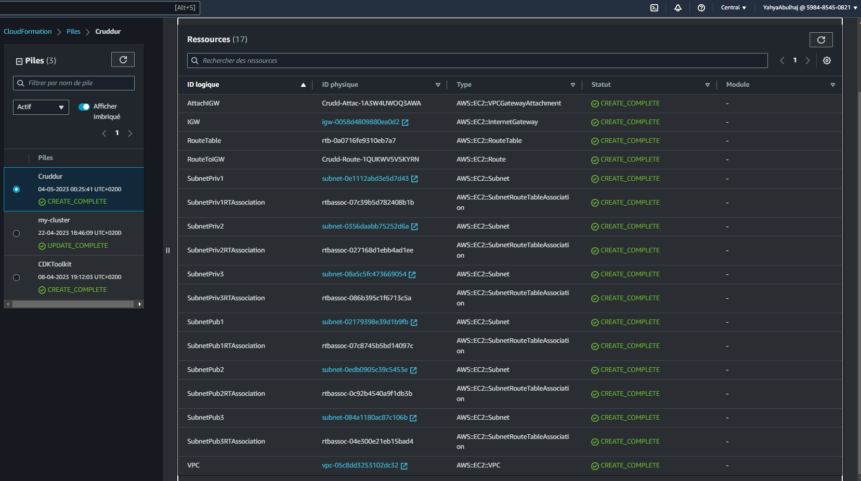Select the my-cluster stack radio button
This screenshot has width=861, height=481.
coord(17,234)
